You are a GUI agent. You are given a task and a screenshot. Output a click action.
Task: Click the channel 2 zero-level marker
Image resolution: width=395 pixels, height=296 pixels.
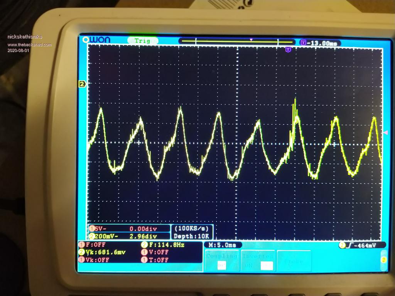(x=82, y=84)
